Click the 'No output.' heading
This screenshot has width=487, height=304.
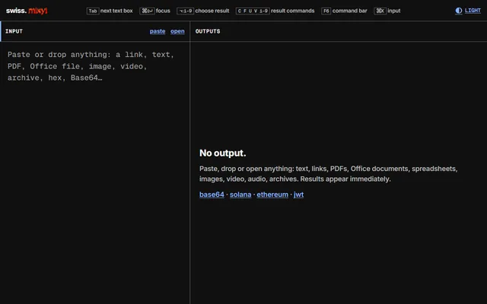(223, 153)
